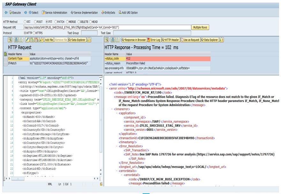Screen dimensions: 281x194
Task: Select the MERGE HTTP method
Action: pos(67,22)
